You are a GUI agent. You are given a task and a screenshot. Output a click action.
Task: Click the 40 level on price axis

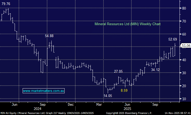coord(184,60)
